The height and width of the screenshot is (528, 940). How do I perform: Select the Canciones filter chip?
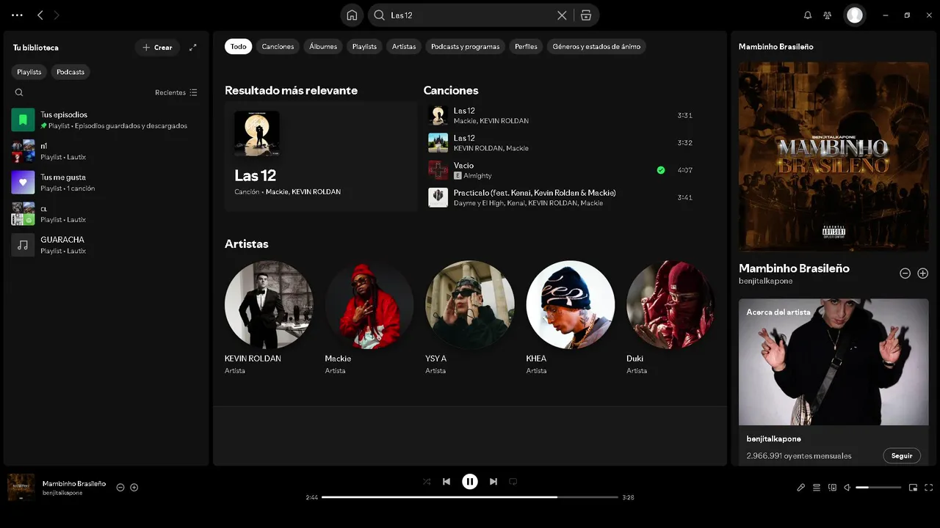click(278, 46)
